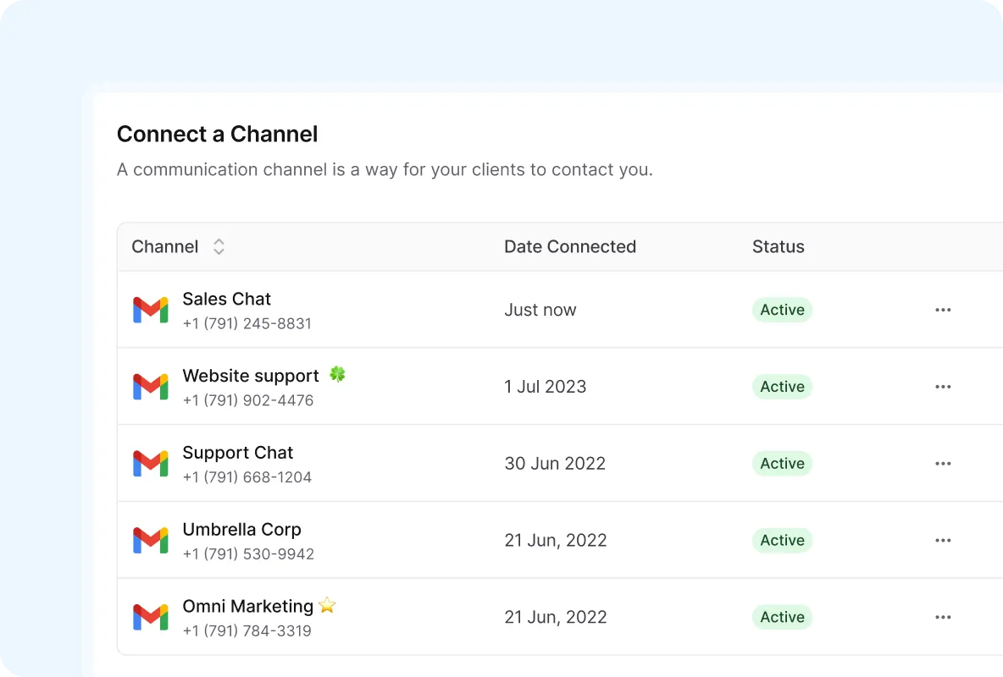Click the Active status badge for Sales Chat

tap(782, 310)
